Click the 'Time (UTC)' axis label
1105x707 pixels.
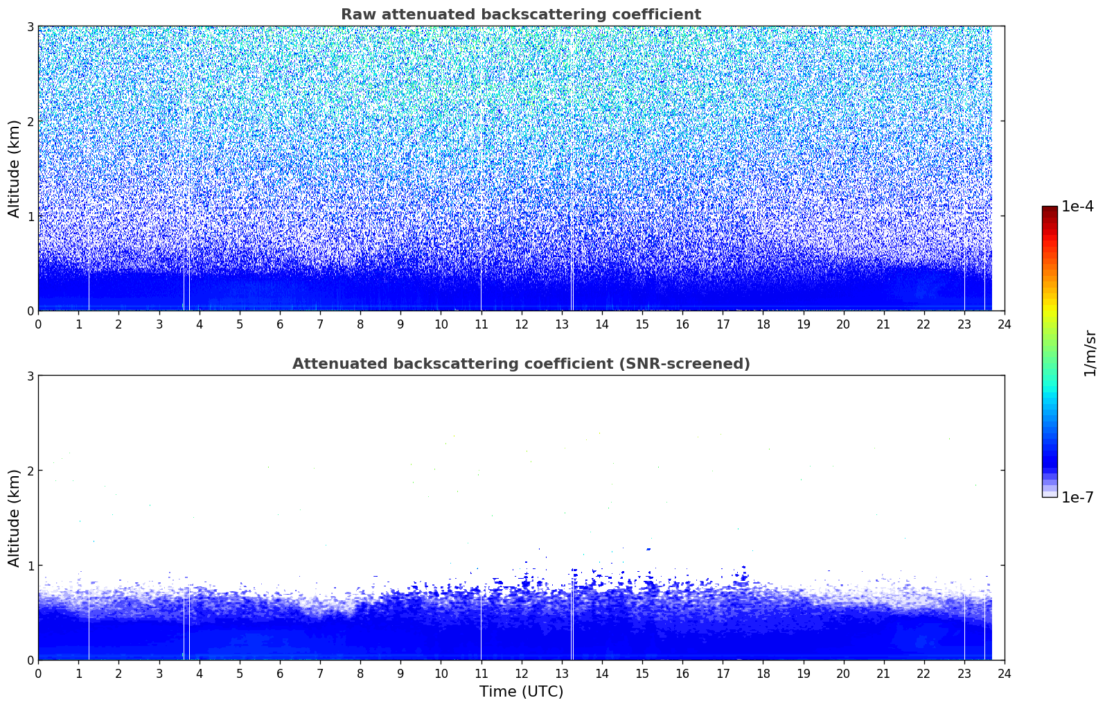click(x=521, y=692)
